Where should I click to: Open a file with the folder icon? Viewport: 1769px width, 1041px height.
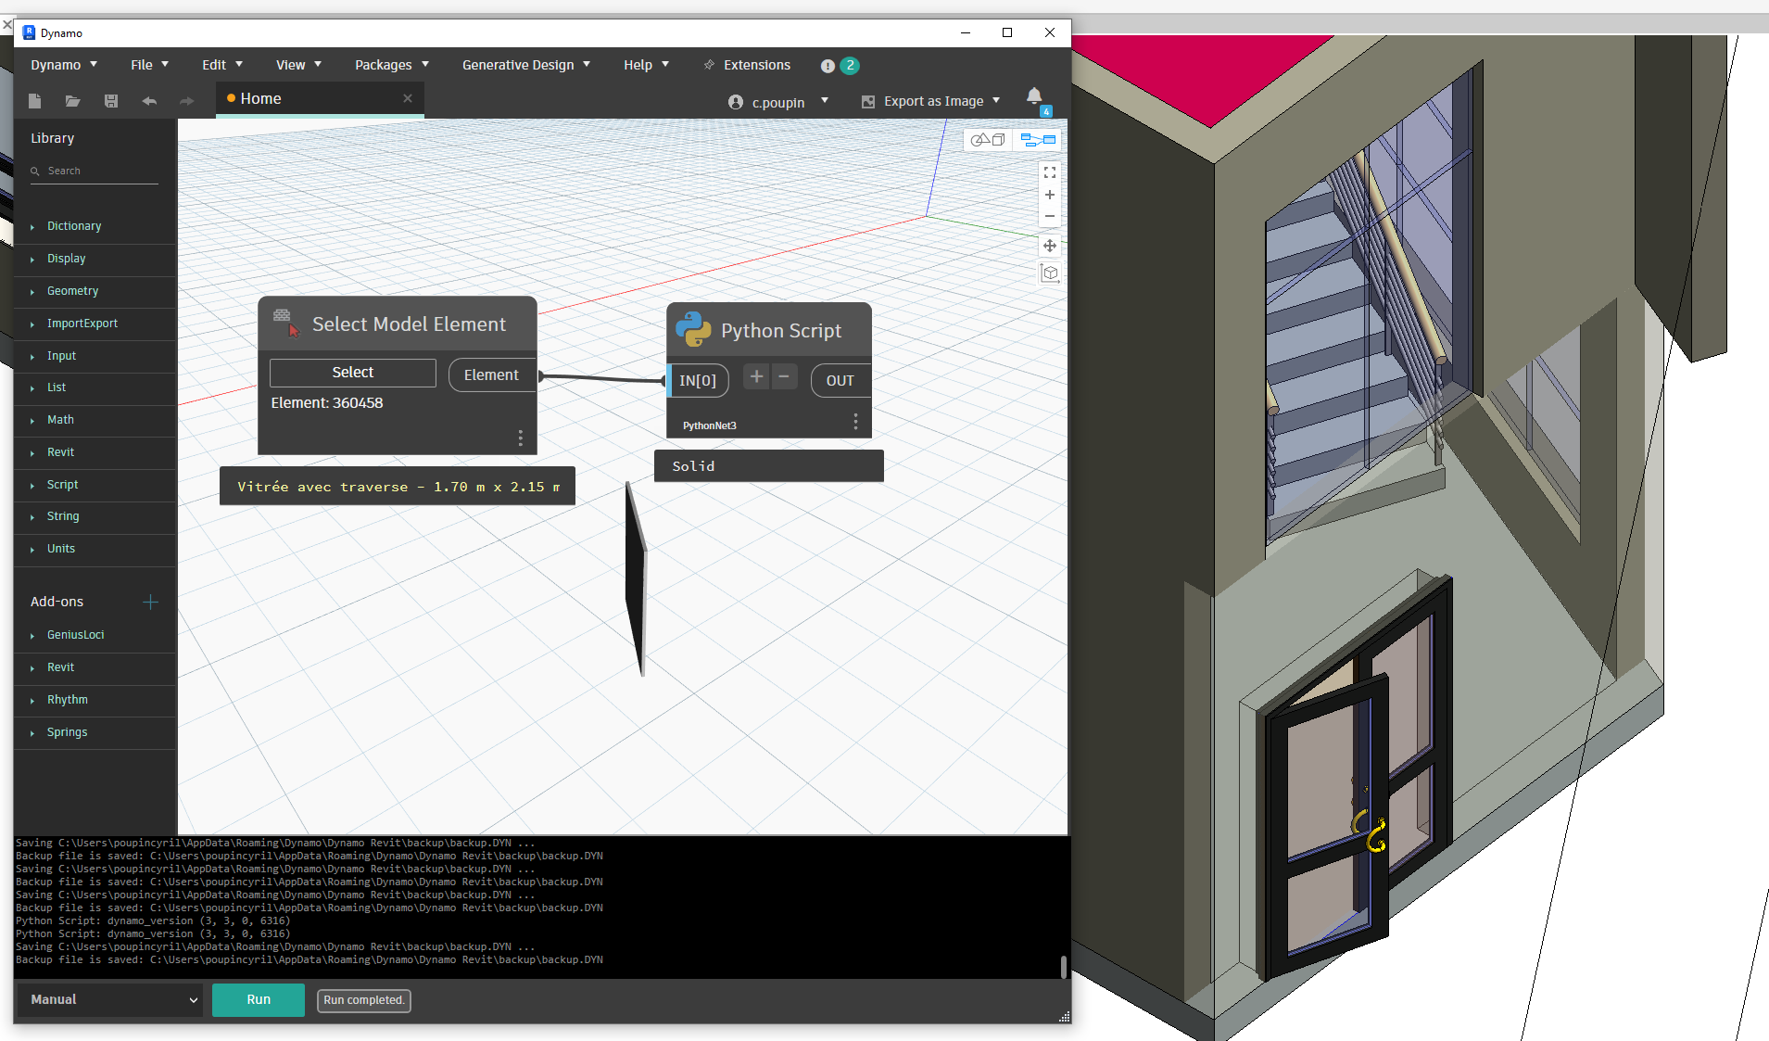(x=72, y=101)
